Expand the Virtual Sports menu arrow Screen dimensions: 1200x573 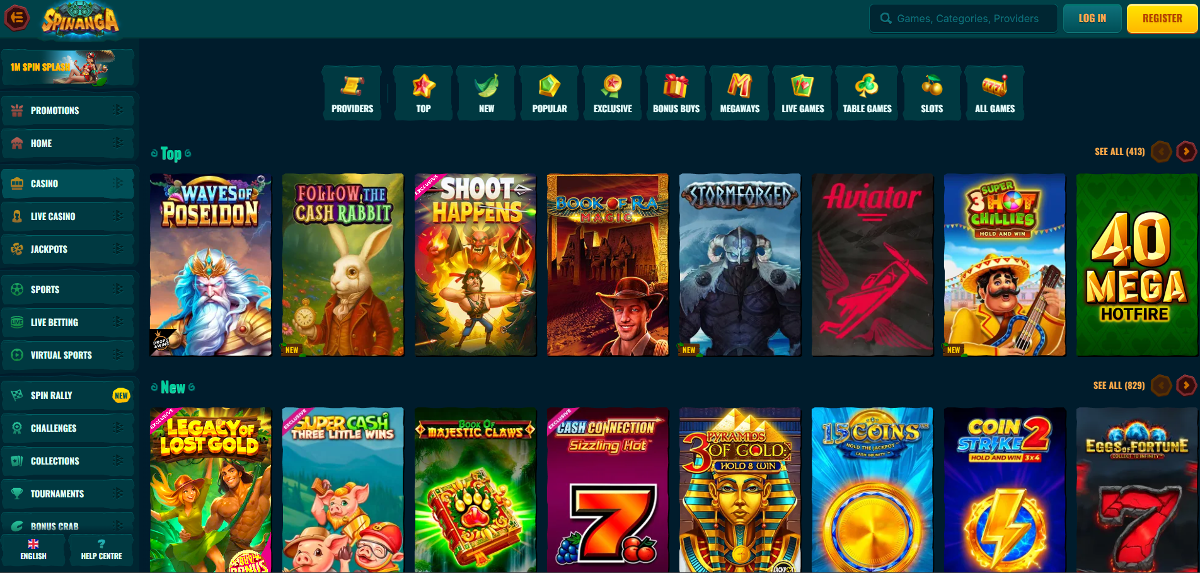pyautogui.click(x=117, y=355)
